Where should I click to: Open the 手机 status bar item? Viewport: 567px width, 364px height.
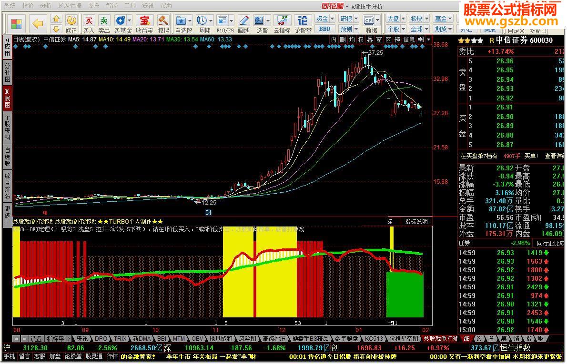click(10, 356)
